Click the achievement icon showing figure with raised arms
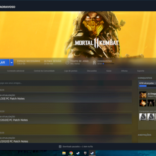156x156 pixels. [151, 103]
